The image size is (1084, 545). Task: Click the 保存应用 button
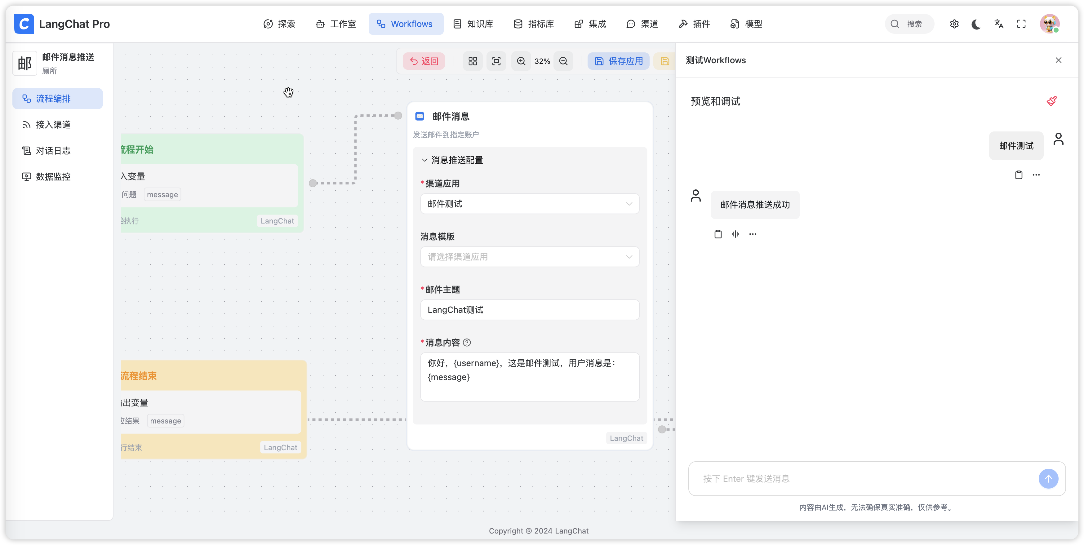618,61
